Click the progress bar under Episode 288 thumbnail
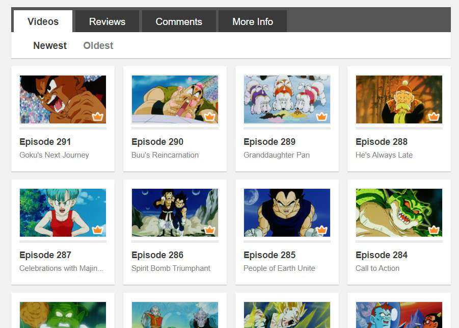Image resolution: width=459 pixels, height=328 pixels. pos(399,128)
